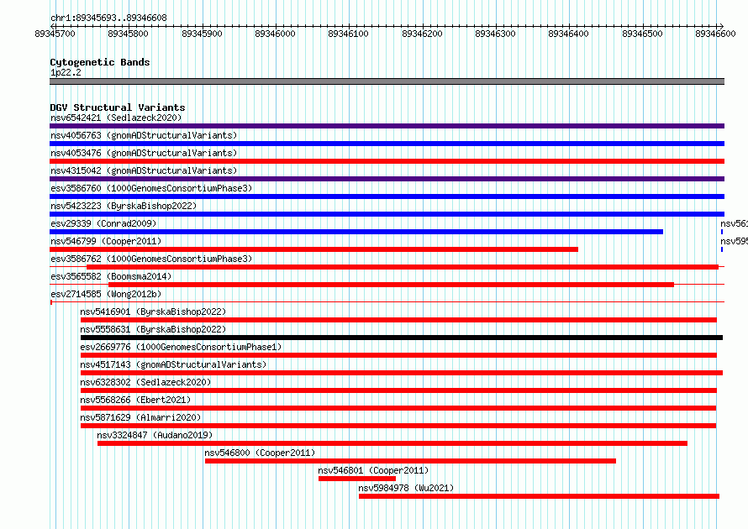Image resolution: width=748 pixels, height=529 pixels.
Task: Click ruler position 89346200
Action: (x=422, y=34)
